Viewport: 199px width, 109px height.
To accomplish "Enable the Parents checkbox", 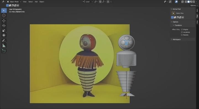I will click(x=182, y=35).
